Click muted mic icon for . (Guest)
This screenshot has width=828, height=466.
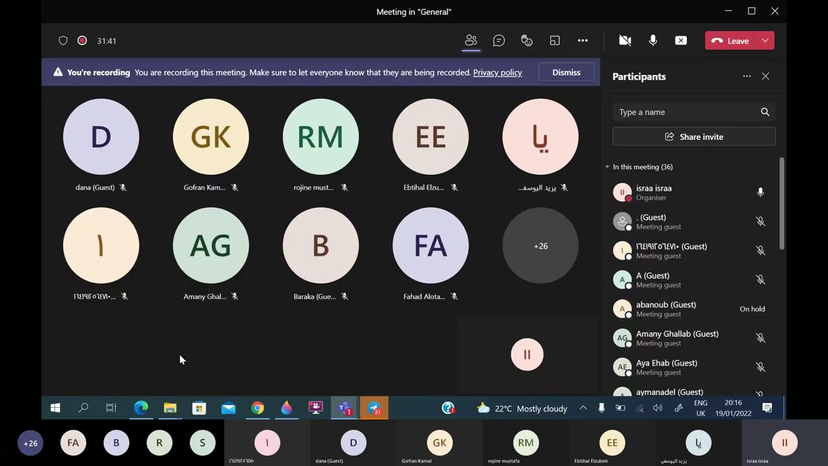click(x=761, y=221)
